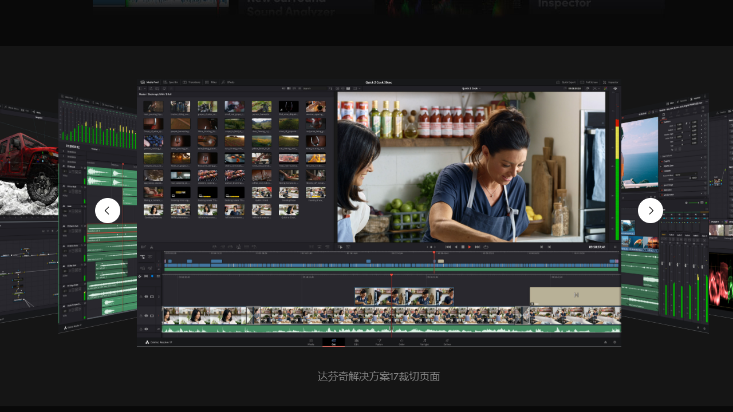Open the Effects panel
This screenshot has width=733, height=412.
click(228, 82)
